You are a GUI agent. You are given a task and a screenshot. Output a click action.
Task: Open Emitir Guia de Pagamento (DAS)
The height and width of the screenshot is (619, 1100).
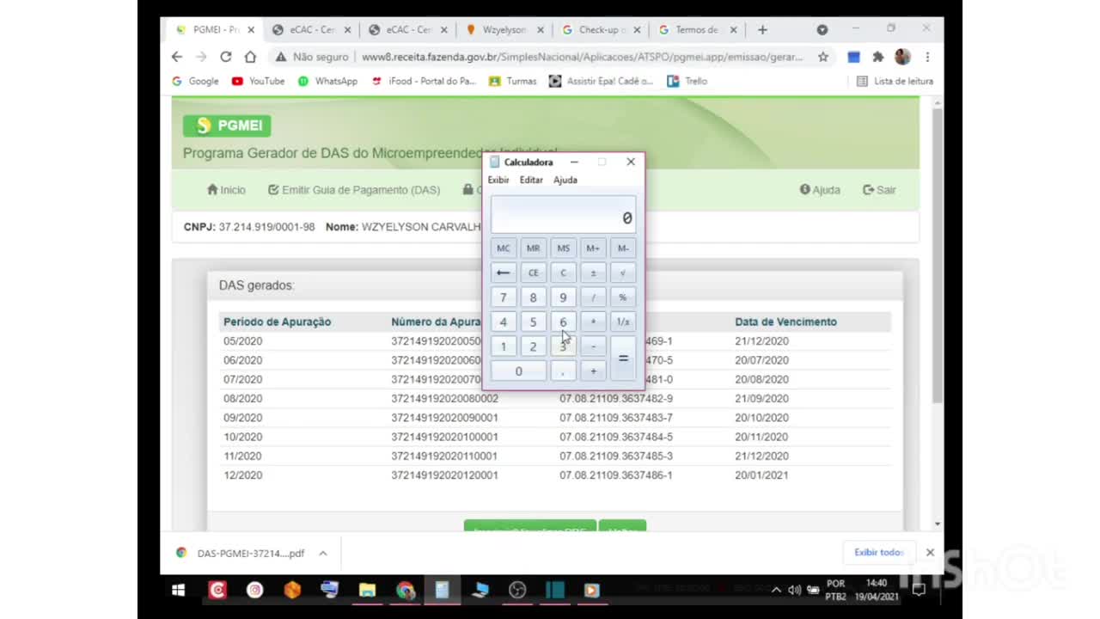tap(354, 190)
